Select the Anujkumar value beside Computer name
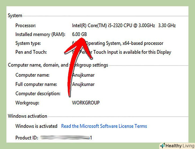Viewport: 195px width, 149px height. [84, 75]
